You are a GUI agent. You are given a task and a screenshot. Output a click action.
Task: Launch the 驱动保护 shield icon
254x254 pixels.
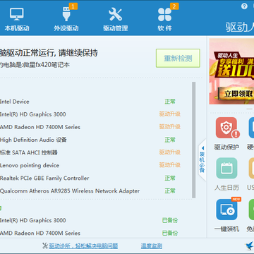click(226, 128)
